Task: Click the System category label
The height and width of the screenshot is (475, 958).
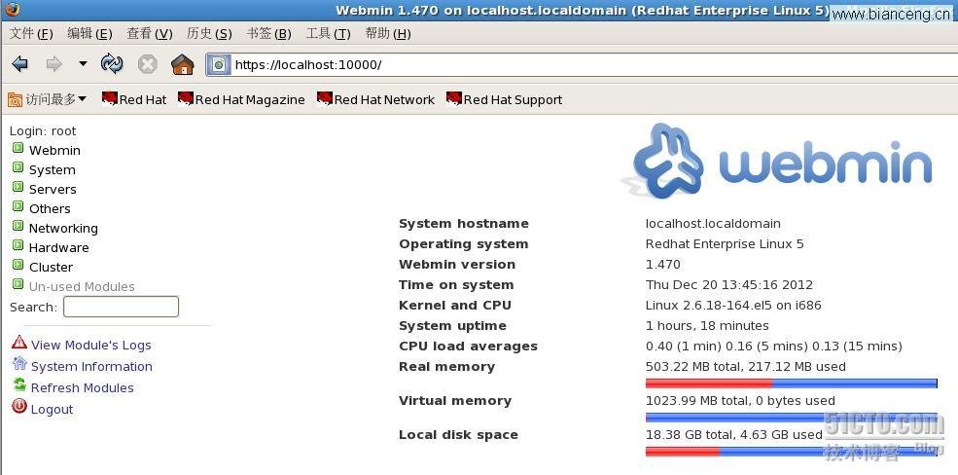Action: [53, 170]
